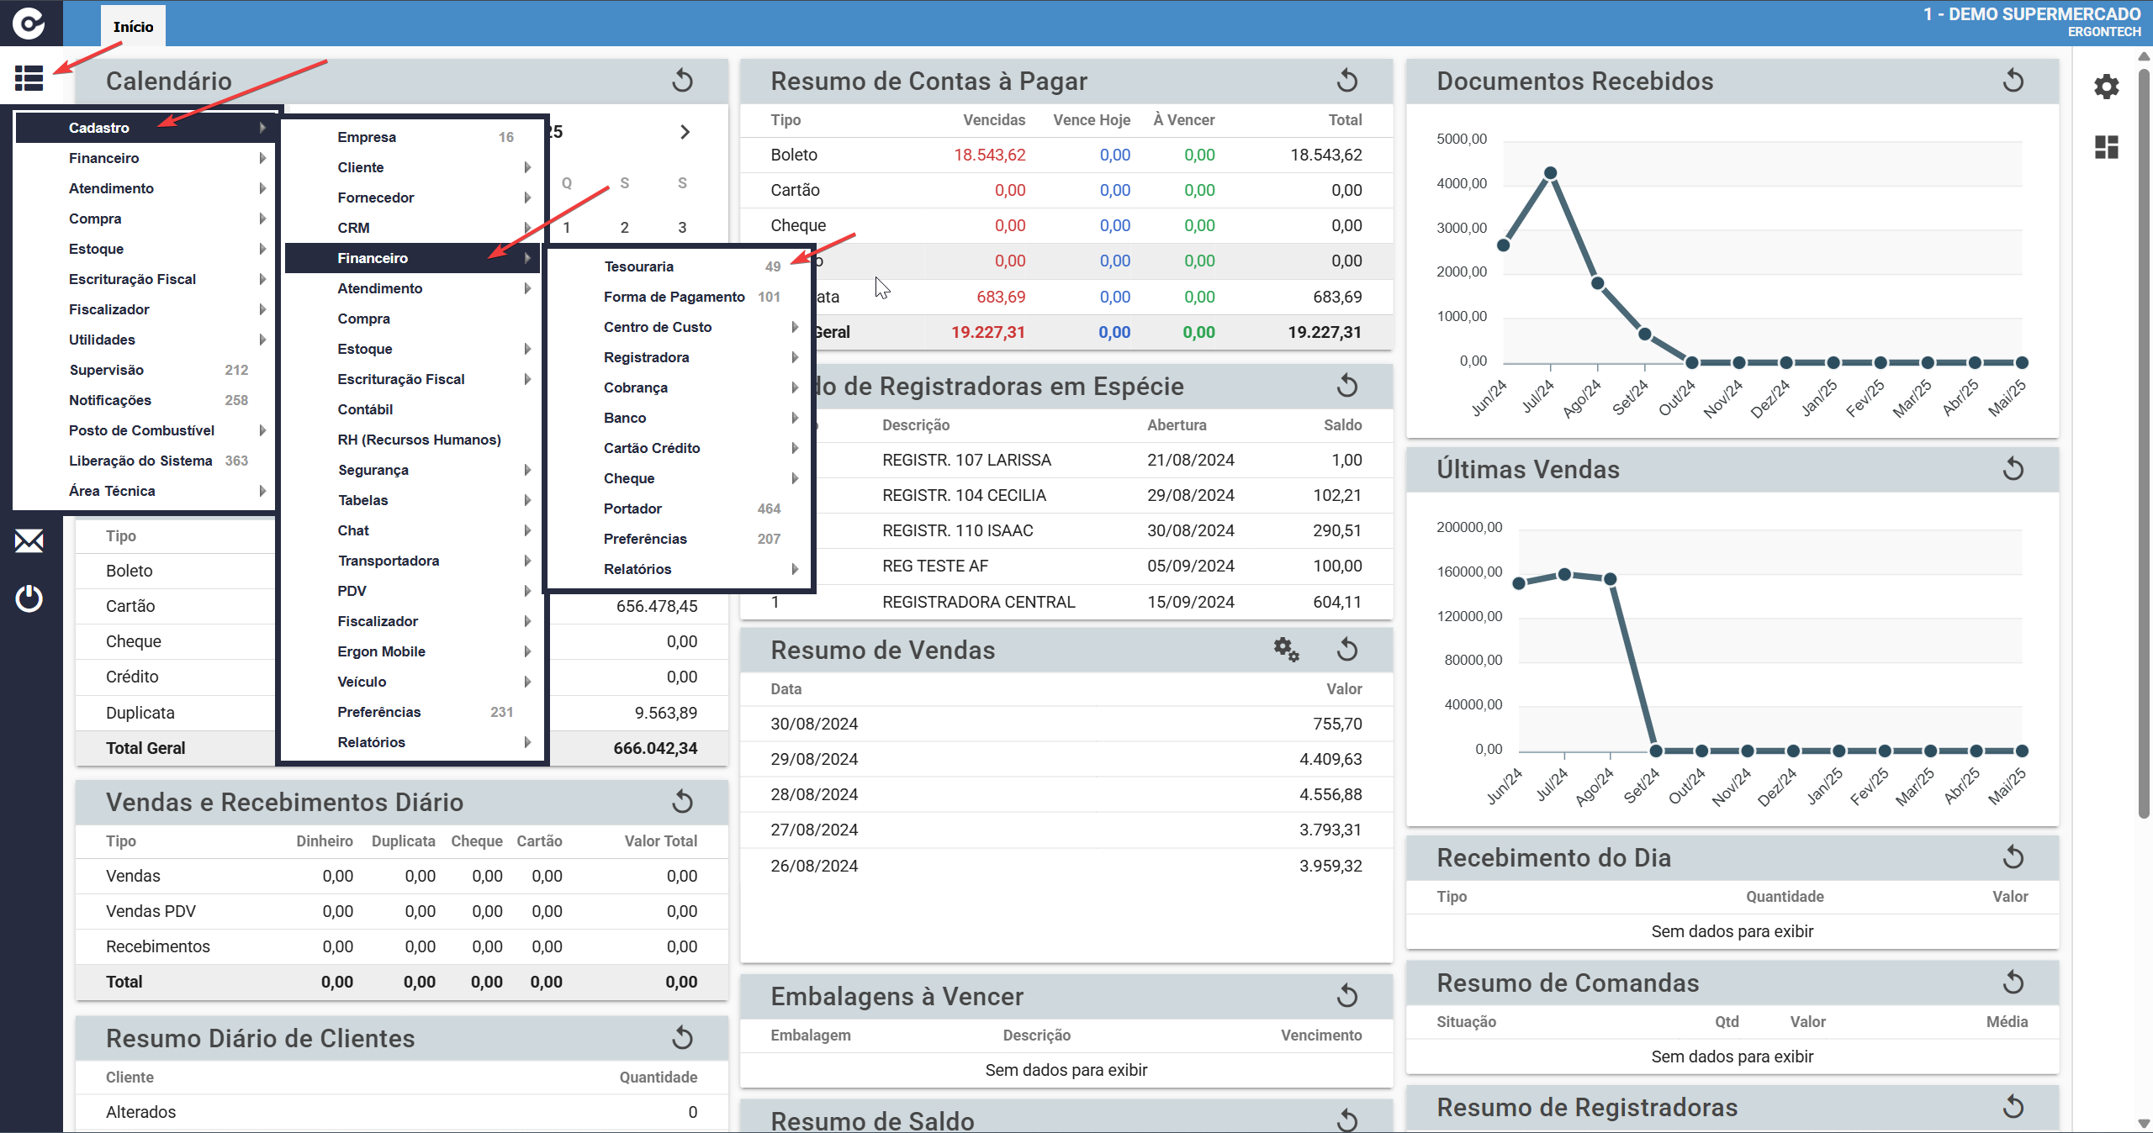Expand Cartão Crédito submenu
This screenshot has width=2153, height=1133.
(680, 448)
